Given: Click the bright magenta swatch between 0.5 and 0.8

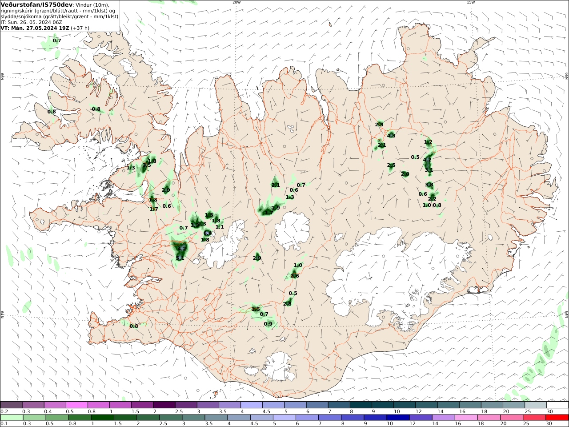Looking at the screenshot, I should [x=77, y=405].
